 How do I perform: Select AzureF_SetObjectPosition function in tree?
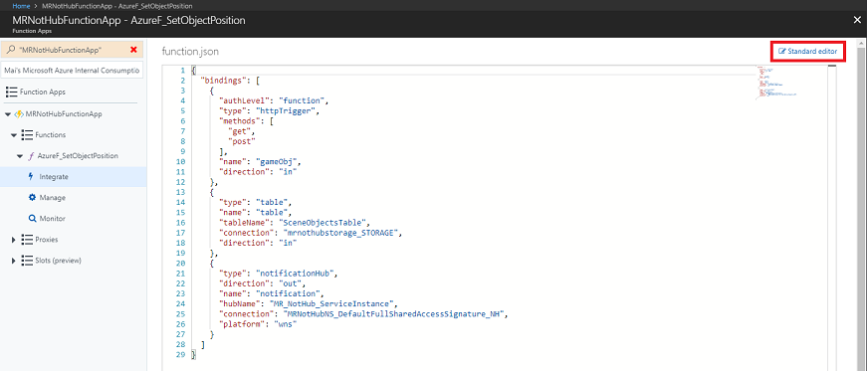point(78,156)
